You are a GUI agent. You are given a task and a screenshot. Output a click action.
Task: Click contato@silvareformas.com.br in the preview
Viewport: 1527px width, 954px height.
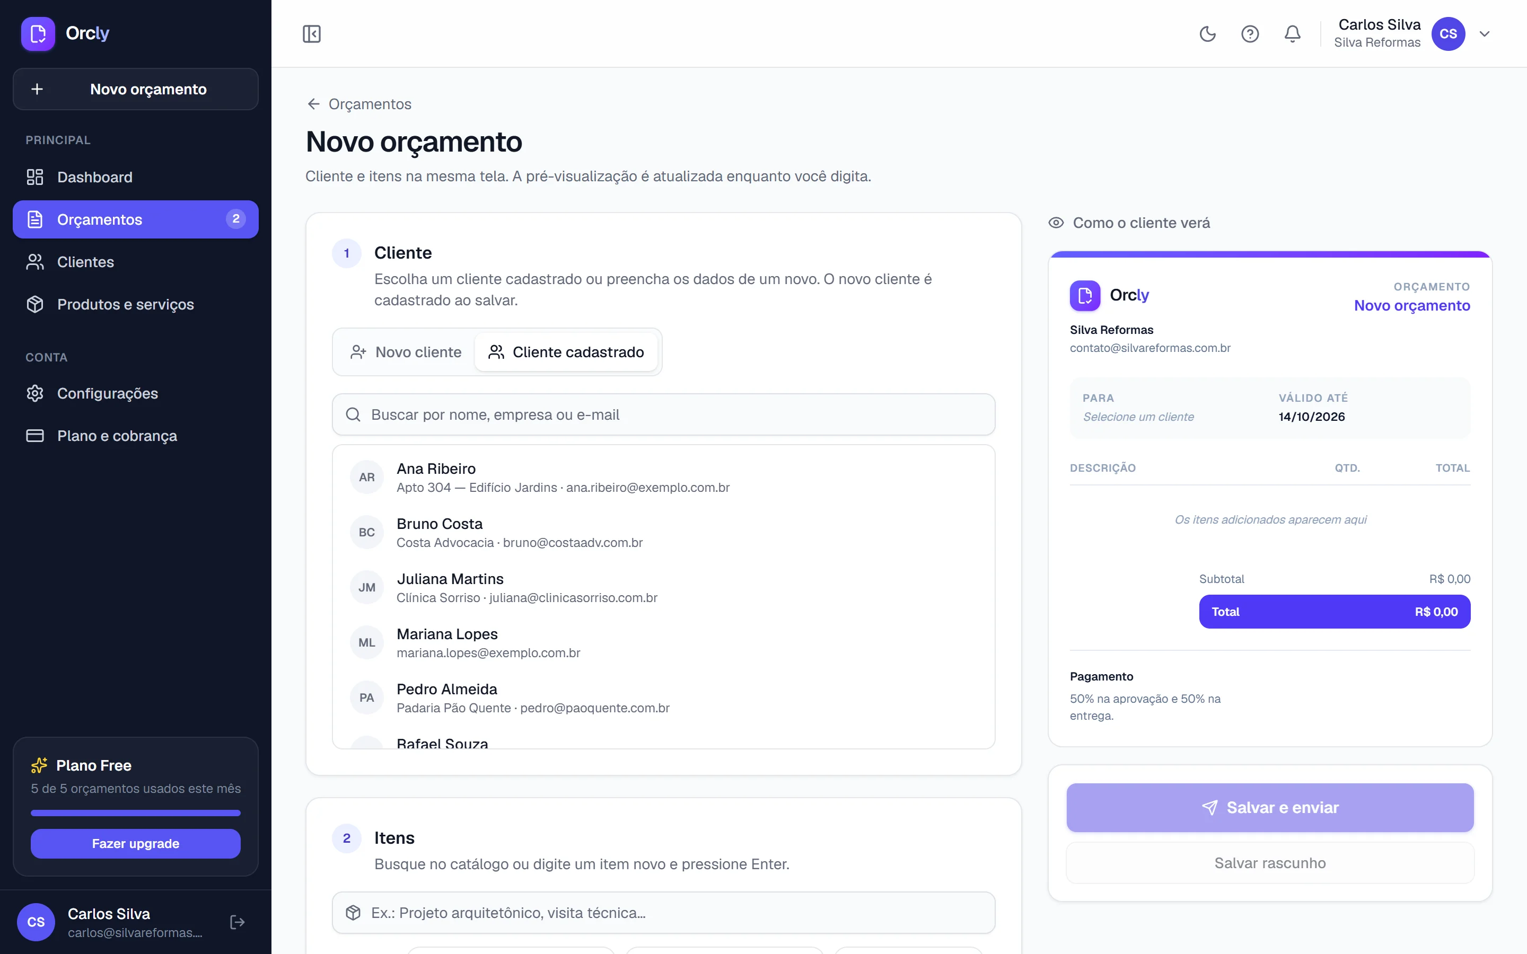1149,348
